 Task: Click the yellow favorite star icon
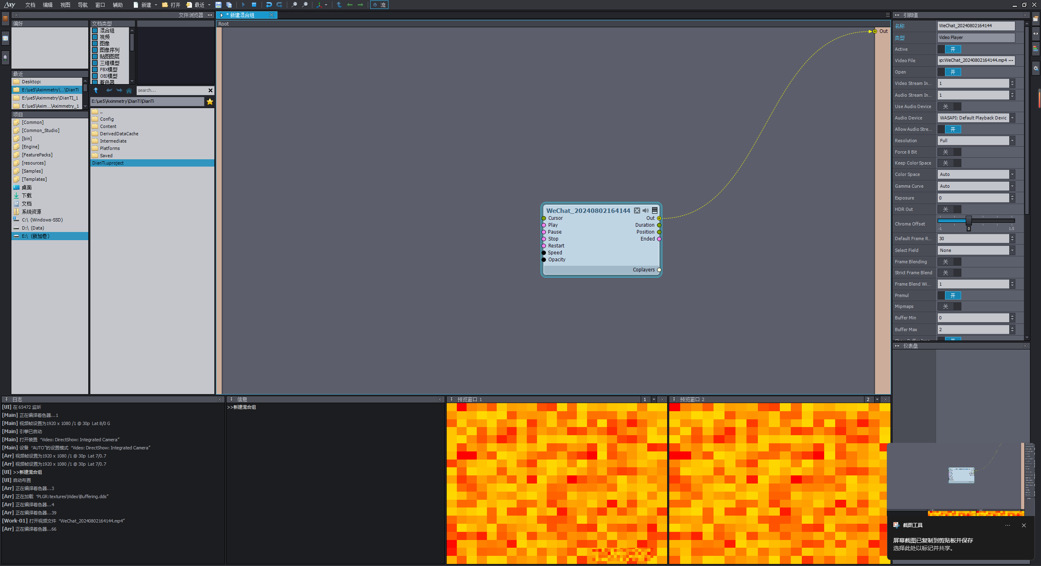[210, 102]
